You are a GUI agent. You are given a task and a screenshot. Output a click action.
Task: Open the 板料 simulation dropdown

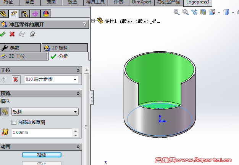[x=75, y=112]
